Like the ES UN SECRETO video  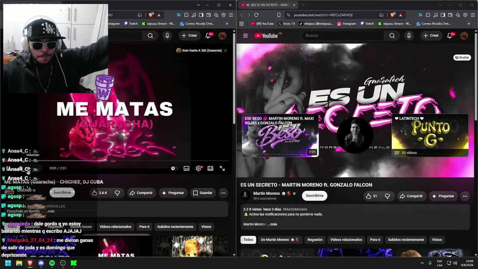[372, 196]
